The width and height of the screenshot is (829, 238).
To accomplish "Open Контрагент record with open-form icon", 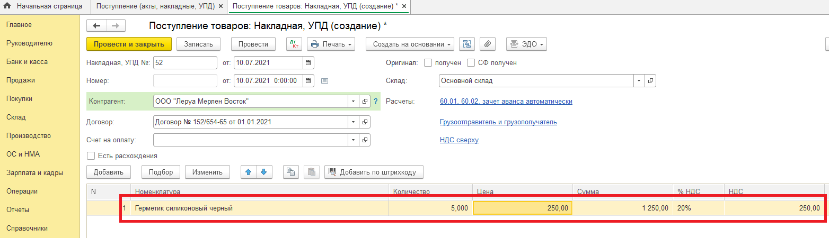I will click(365, 102).
